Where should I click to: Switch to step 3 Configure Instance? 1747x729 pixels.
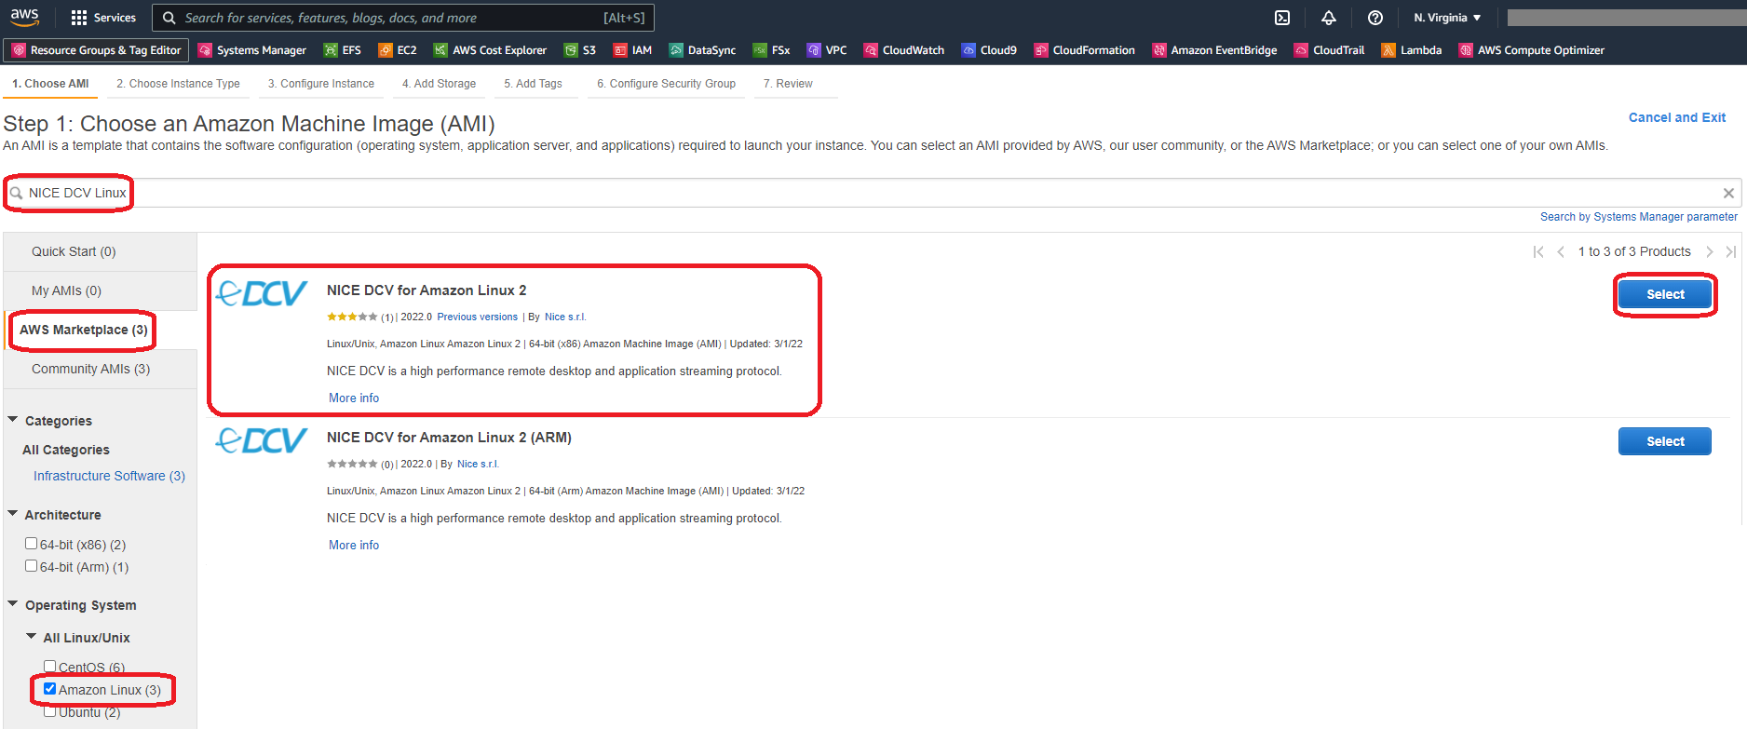(321, 84)
